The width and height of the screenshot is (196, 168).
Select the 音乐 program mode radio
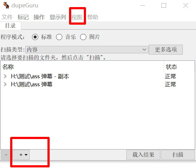[59, 37]
